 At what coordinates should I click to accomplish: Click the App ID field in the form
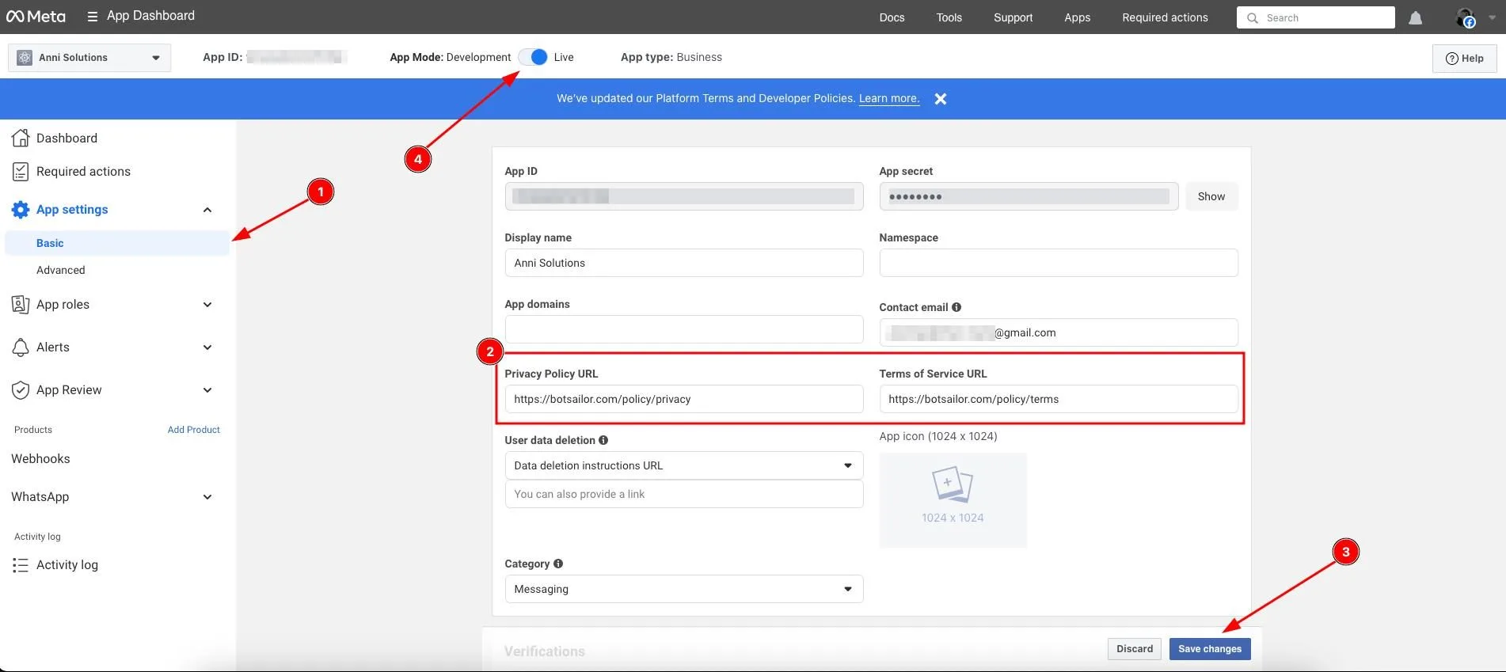(684, 196)
